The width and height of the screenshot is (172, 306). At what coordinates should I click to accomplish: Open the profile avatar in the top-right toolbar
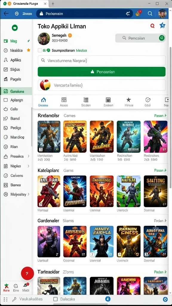coord(162,13)
